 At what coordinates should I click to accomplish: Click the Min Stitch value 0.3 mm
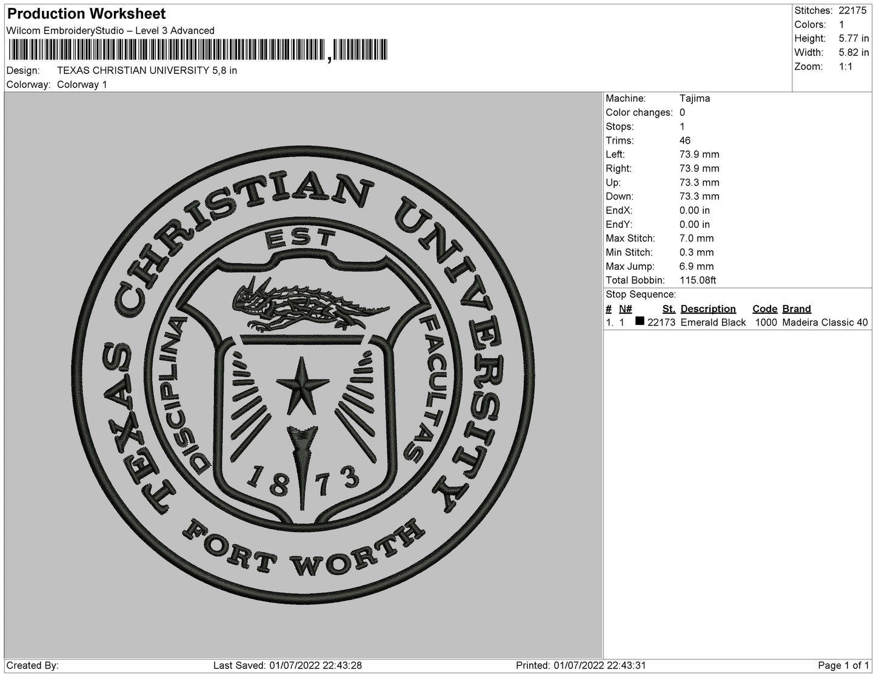click(697, 253)
